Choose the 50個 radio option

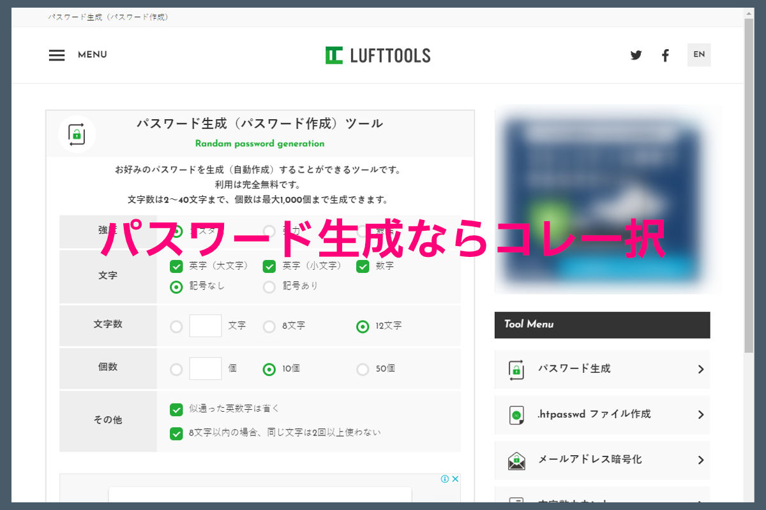point(363,369)
